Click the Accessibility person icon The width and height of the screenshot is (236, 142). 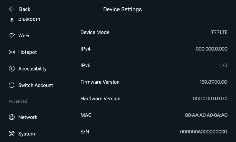tap(12, 69)
